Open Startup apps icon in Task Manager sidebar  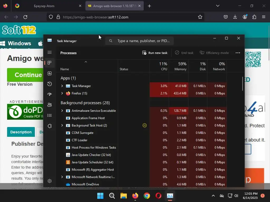[50, 94]
